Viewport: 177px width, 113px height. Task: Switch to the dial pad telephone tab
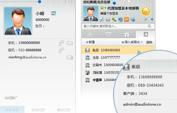[108, 34]
